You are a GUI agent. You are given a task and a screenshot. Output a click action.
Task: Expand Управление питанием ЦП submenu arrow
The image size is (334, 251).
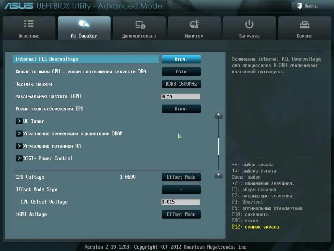pyautogui.click(x=19, y=146)
